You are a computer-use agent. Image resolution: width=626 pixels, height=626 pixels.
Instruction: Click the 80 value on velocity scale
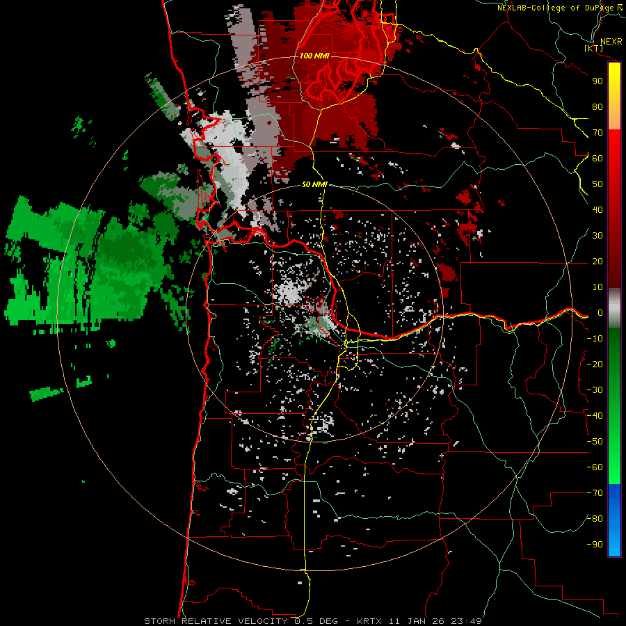click(597, 106)
